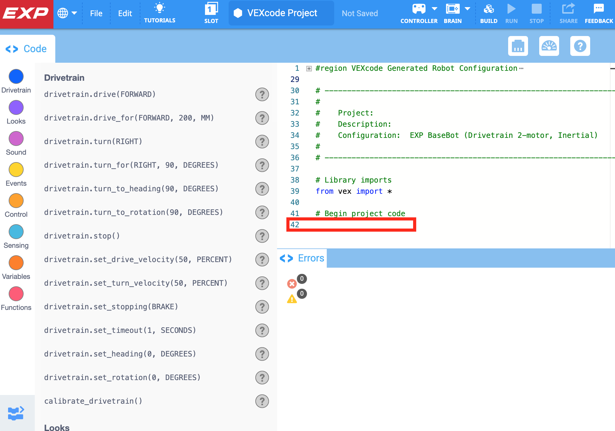This screenshot has width=615, height=431.
Task: Open the device dashboard gauge view
Action: coord(549,46)
